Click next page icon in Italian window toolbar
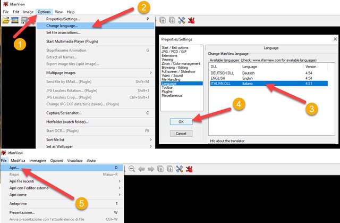The image size is (340, 223). [x=170, y=169]
